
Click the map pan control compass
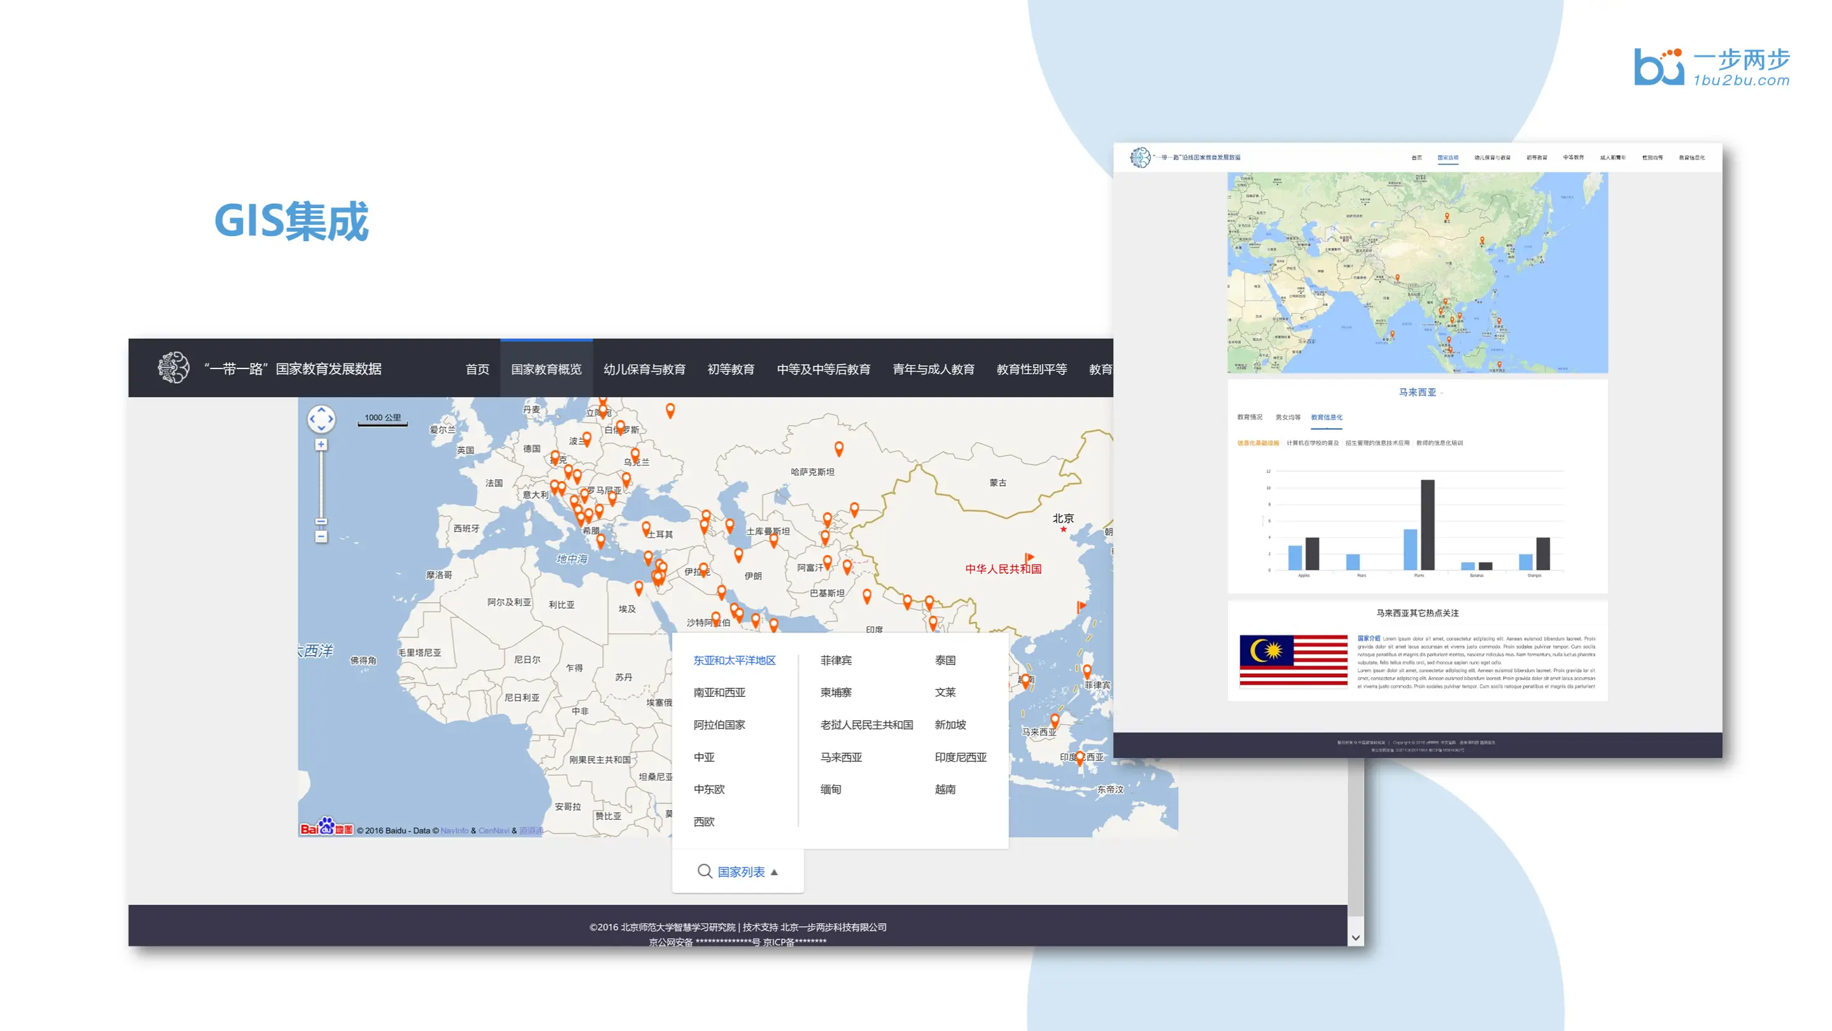pos(321,419)
